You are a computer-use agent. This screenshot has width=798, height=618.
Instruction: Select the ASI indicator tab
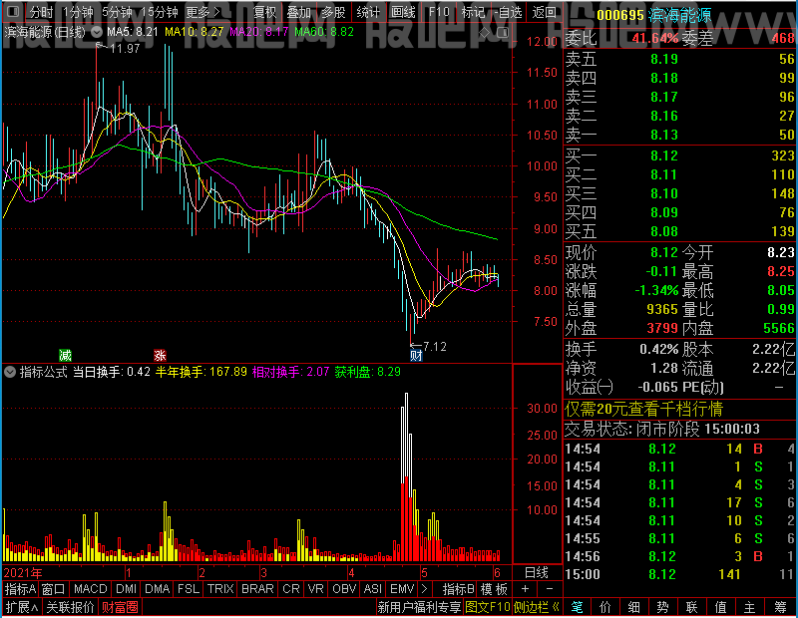coord(372,589)
